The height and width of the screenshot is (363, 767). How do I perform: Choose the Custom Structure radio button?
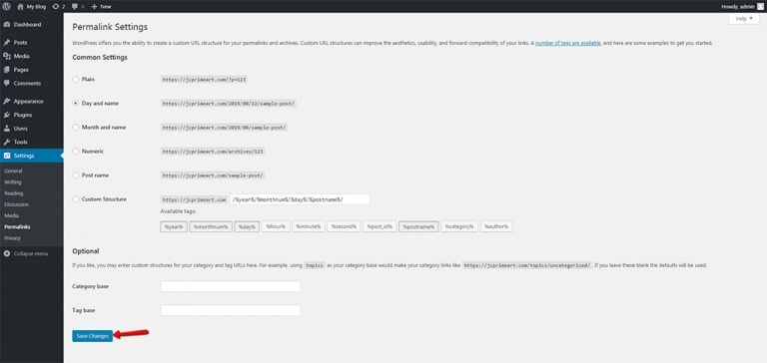tap(75, 198)
